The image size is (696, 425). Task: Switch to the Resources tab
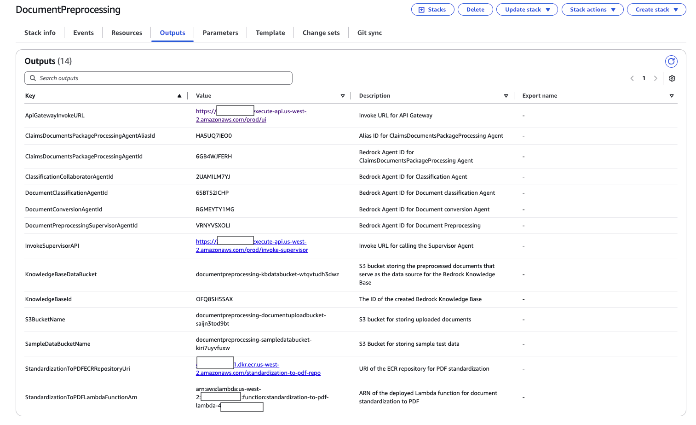click(127, 33)
